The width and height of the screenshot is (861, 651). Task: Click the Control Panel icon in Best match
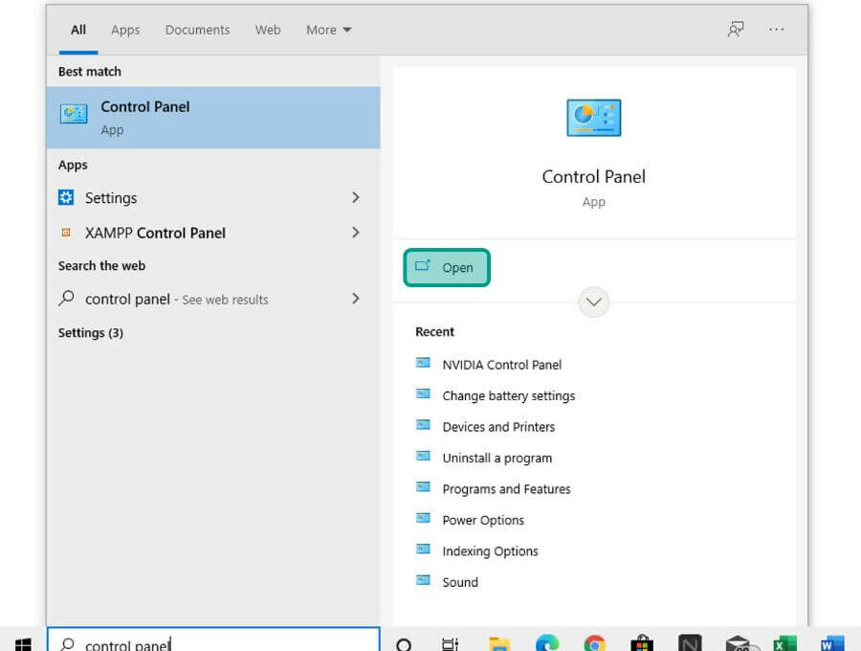point(74,114)
